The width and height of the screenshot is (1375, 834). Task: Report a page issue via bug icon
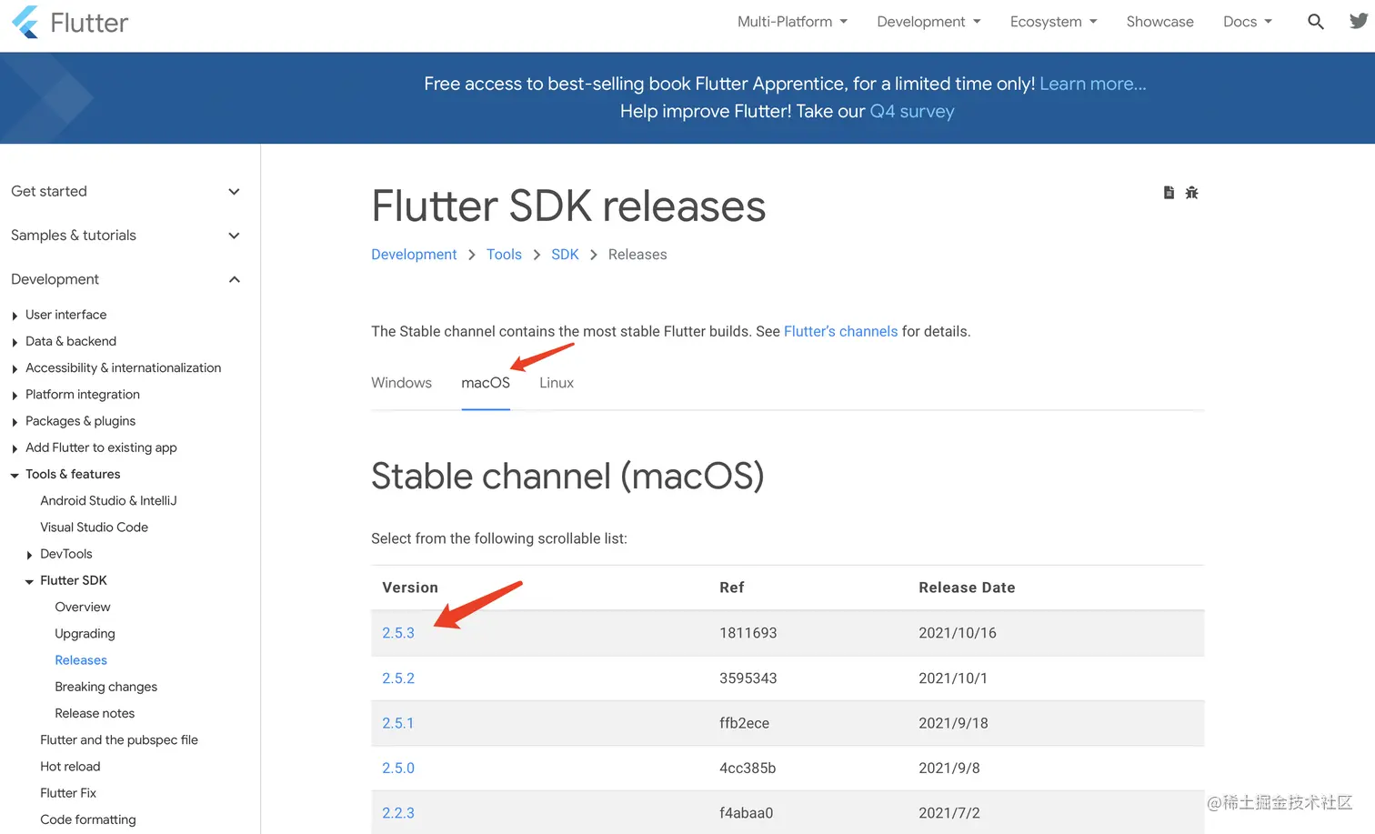(x=1191, y=193)
